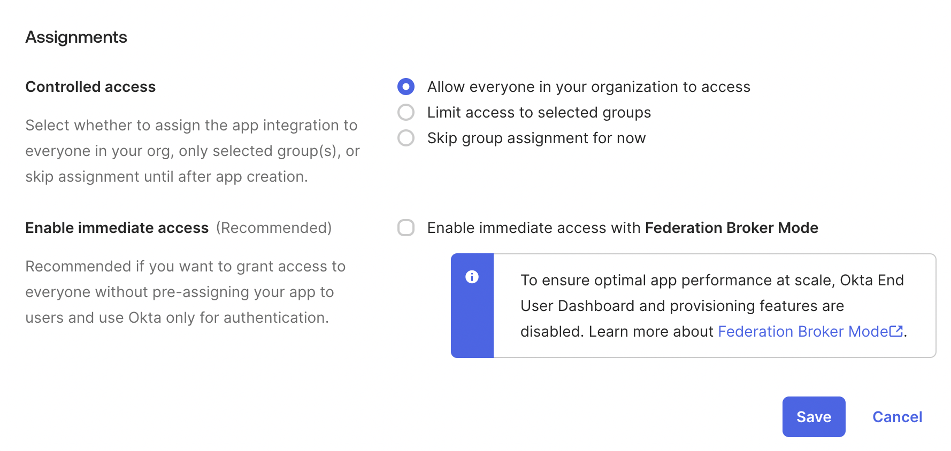Enable the Federation Broker Mode checkbox

(x=406, y=228)
